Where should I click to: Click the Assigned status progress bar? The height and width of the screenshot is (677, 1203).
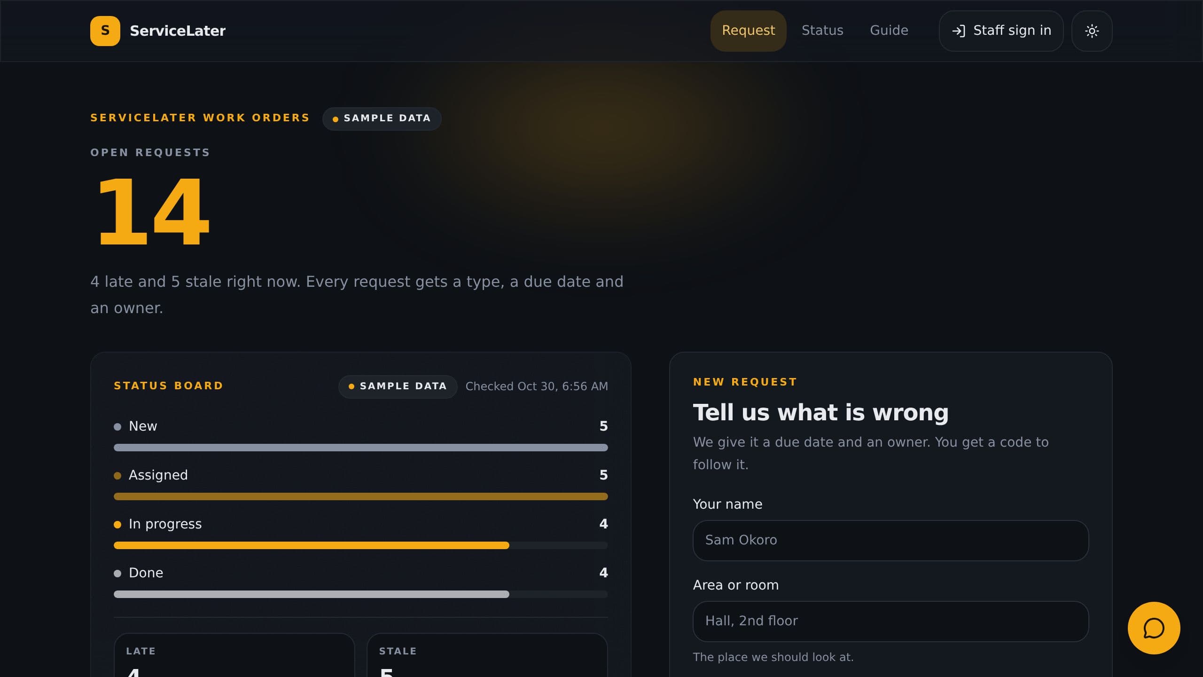click(360, 496)
